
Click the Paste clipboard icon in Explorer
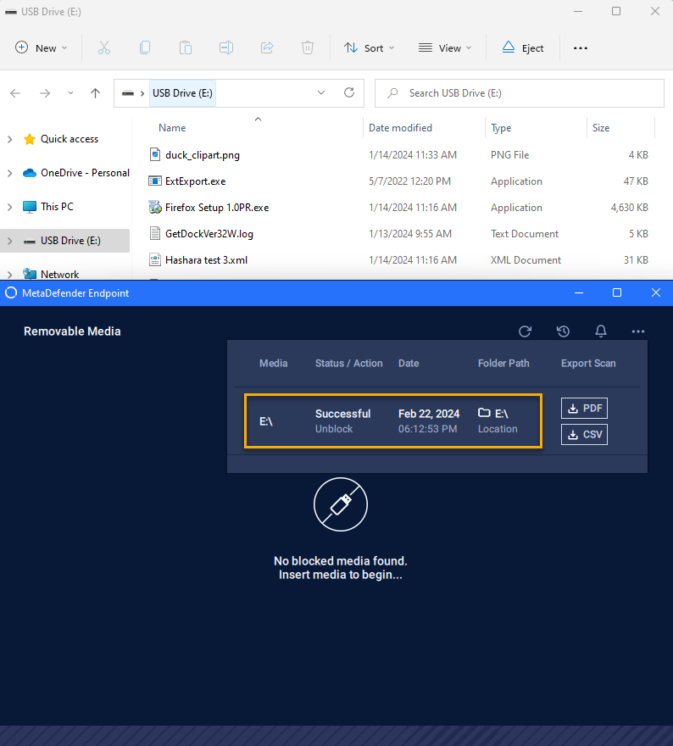pyautogui.click(x=186, y=47)
